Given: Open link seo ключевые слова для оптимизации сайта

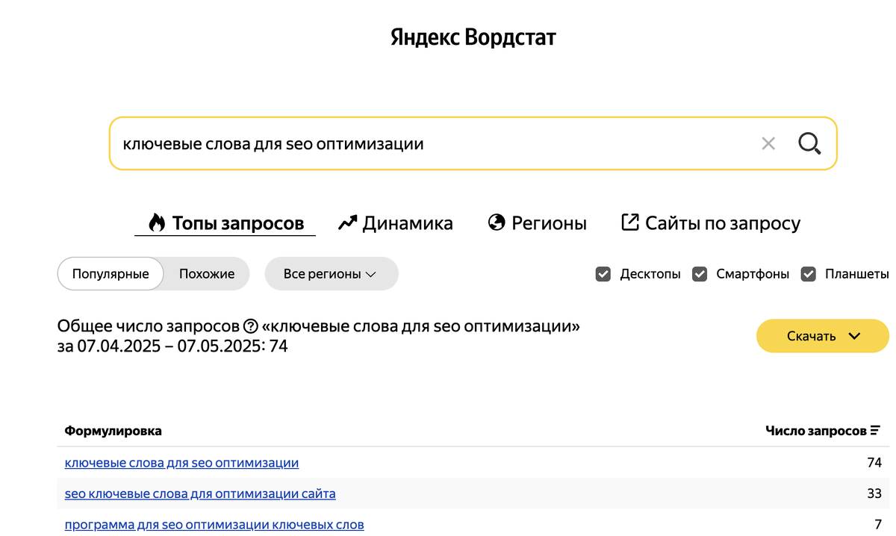Looking at the screenshot, I should click(x=200, y=493).
